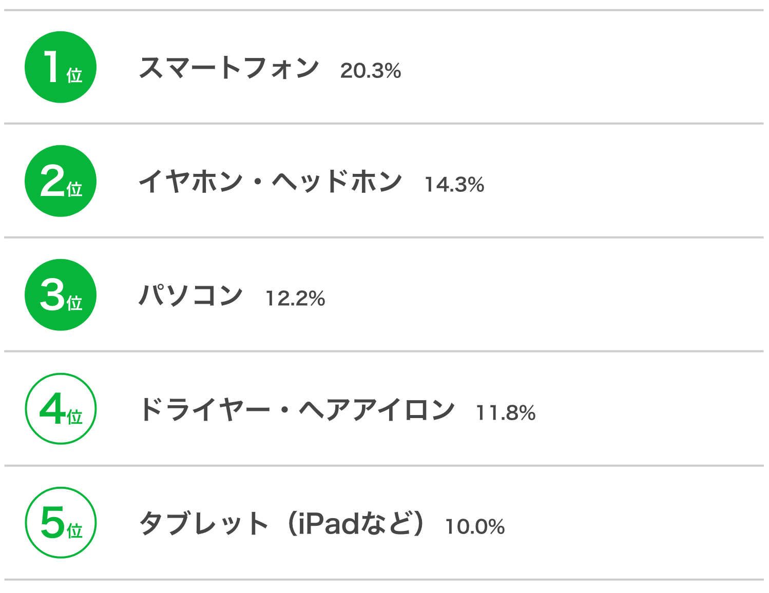Viewport: 769px width, 593px height.
Task: Click the divider line below パソコン row
Action: point(384,351)
